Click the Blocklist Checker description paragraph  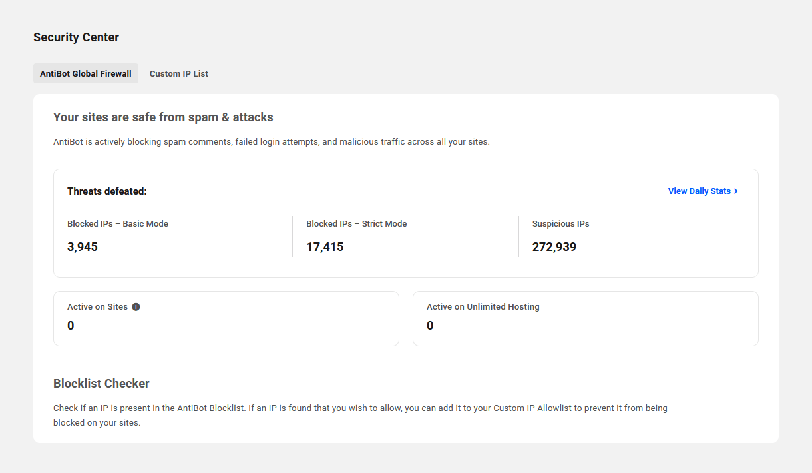[x=360, y=415]
